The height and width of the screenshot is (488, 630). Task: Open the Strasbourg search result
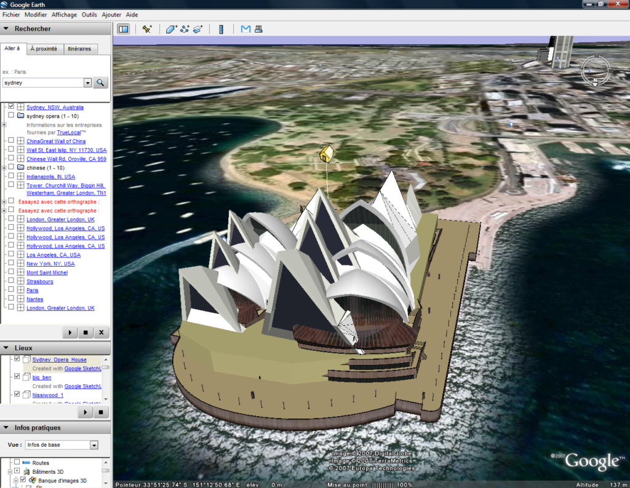40,281
